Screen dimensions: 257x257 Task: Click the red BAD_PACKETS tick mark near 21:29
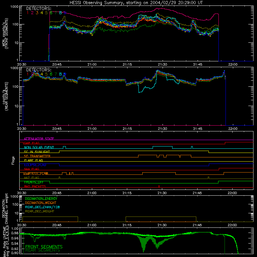[159, 186]
